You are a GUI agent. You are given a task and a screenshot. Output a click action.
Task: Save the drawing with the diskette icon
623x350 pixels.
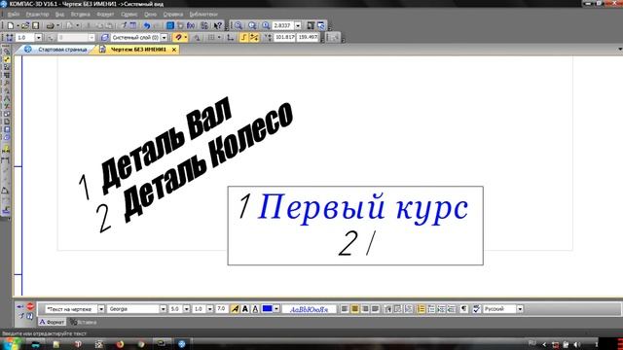(35, 26)
